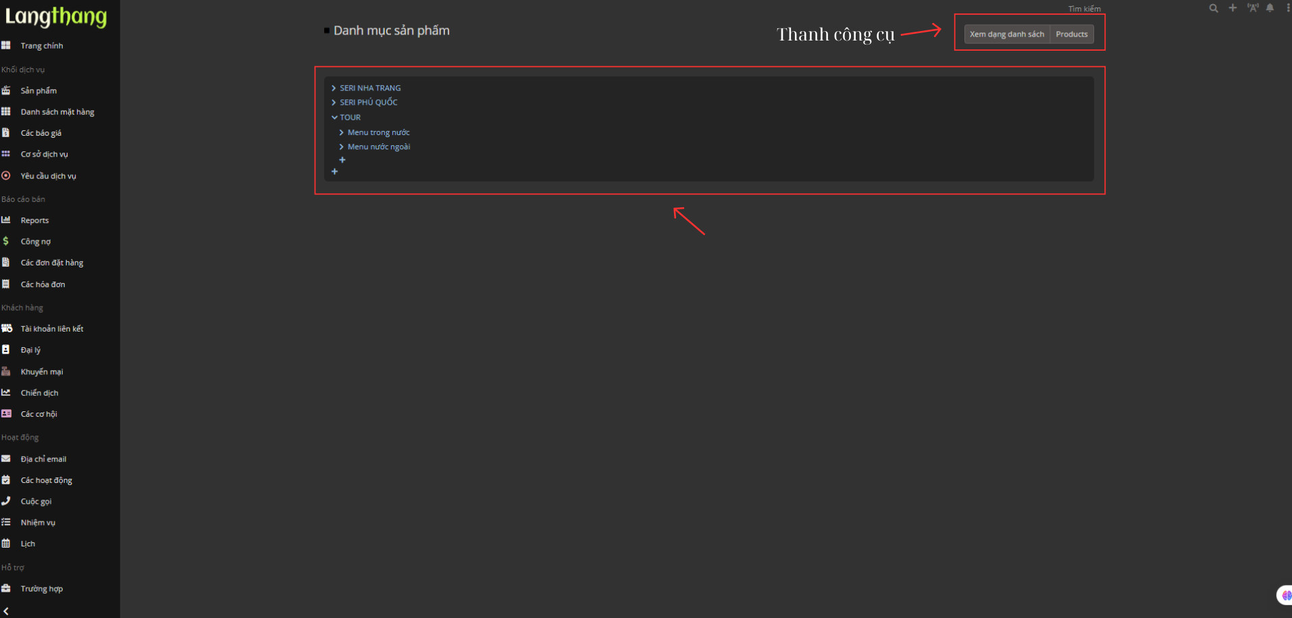Expand the SERI PHÚ QUỐC category
The image size is (1292, 618).
click(334, 103)
